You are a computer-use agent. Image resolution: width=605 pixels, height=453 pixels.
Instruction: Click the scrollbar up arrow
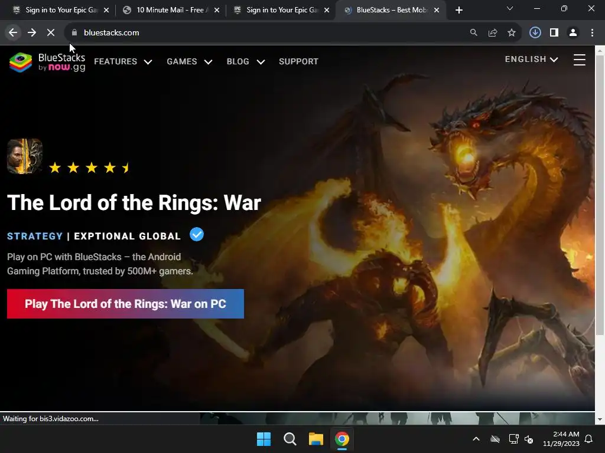click(600, 51)
